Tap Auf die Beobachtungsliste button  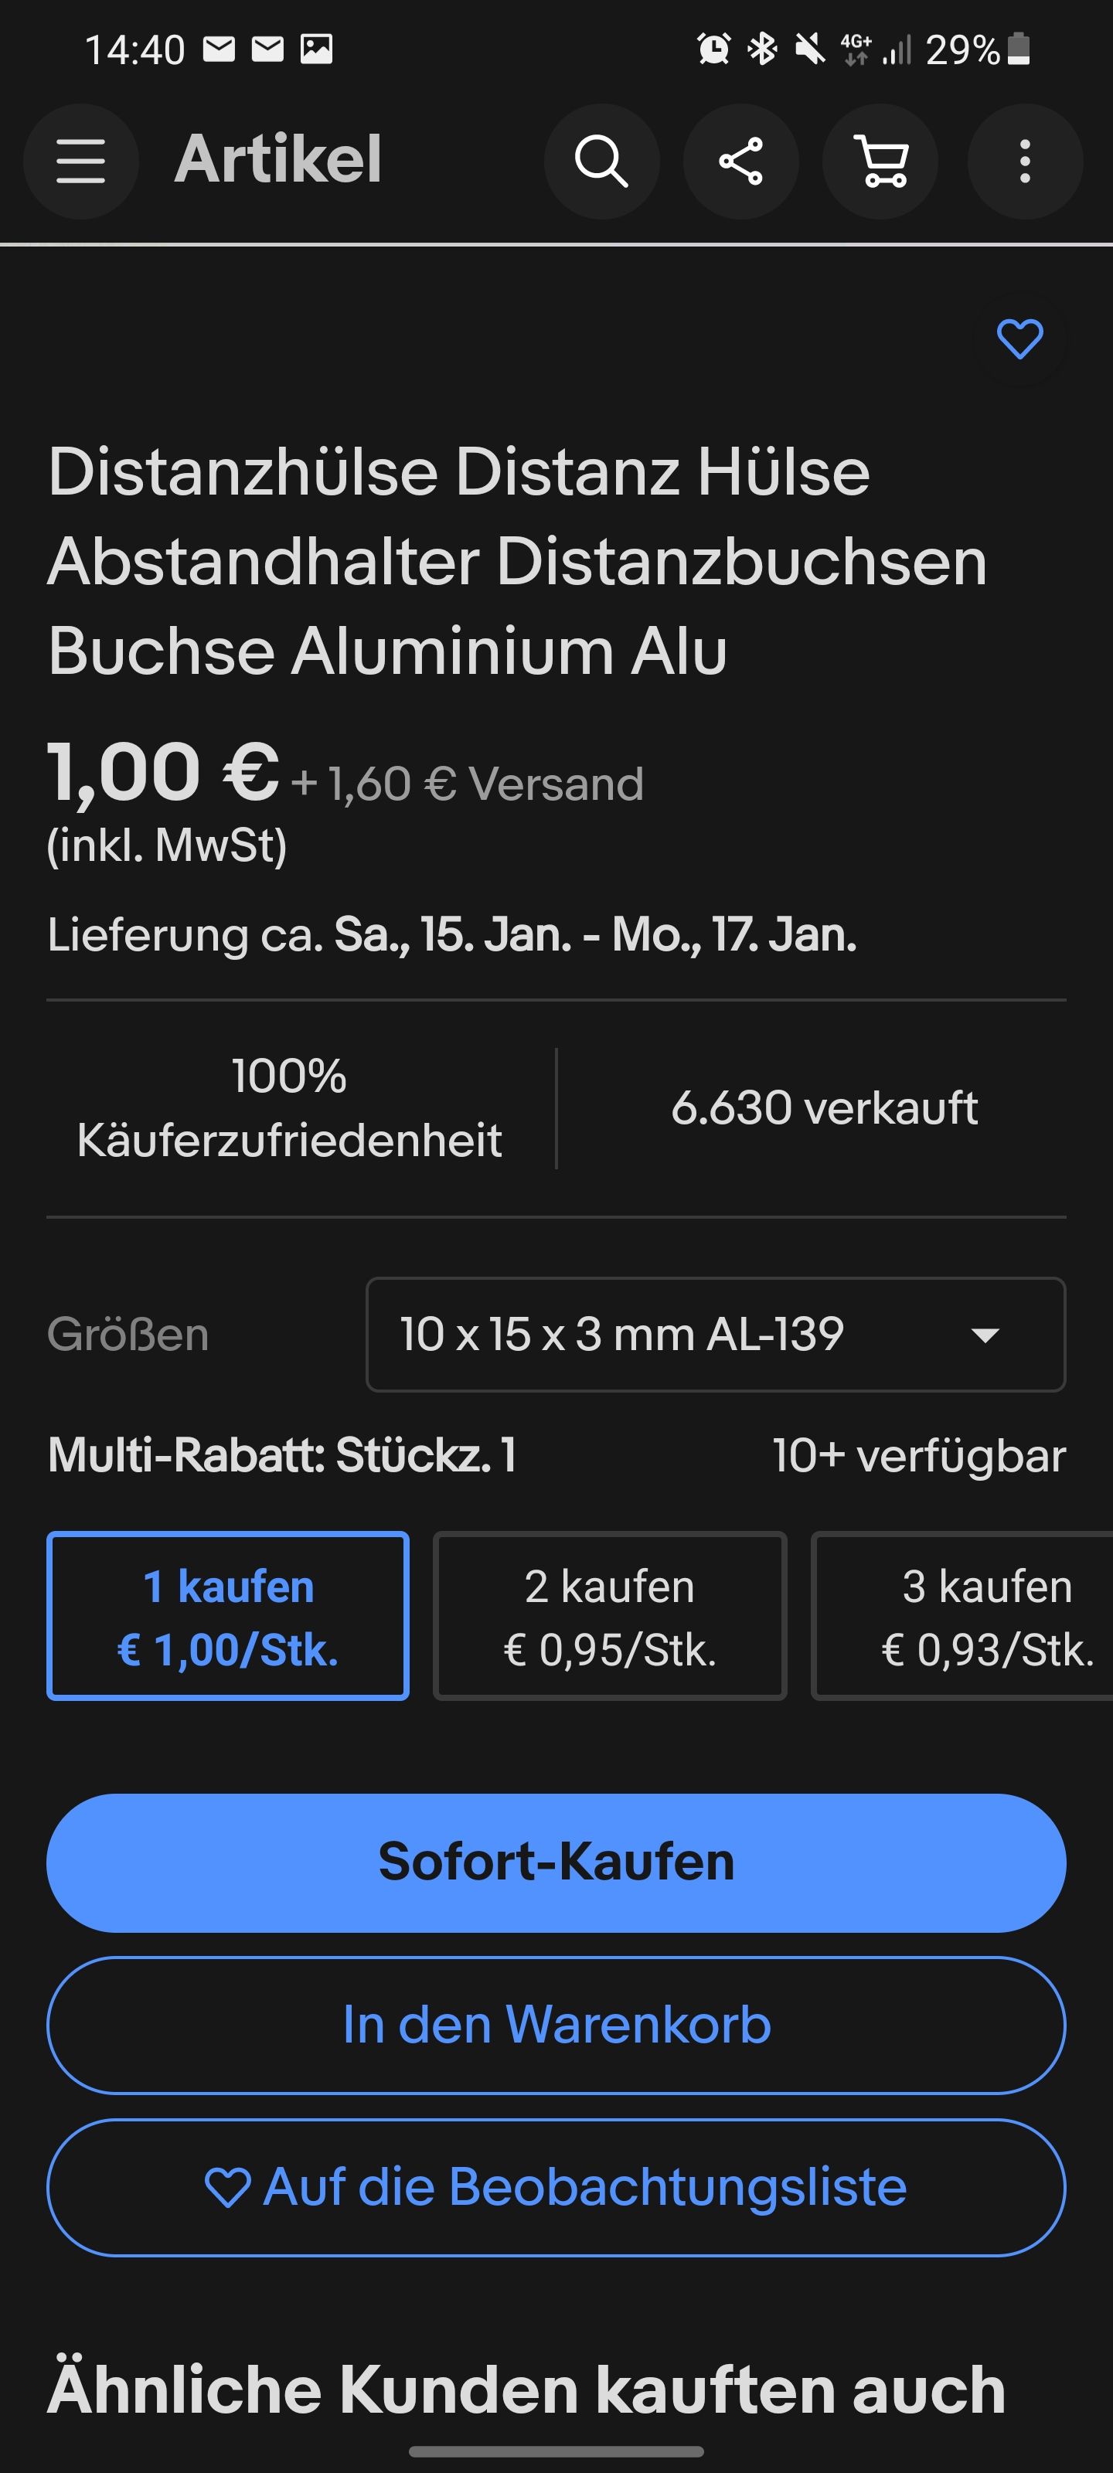pyautogui.click(x=556, y=2187)
